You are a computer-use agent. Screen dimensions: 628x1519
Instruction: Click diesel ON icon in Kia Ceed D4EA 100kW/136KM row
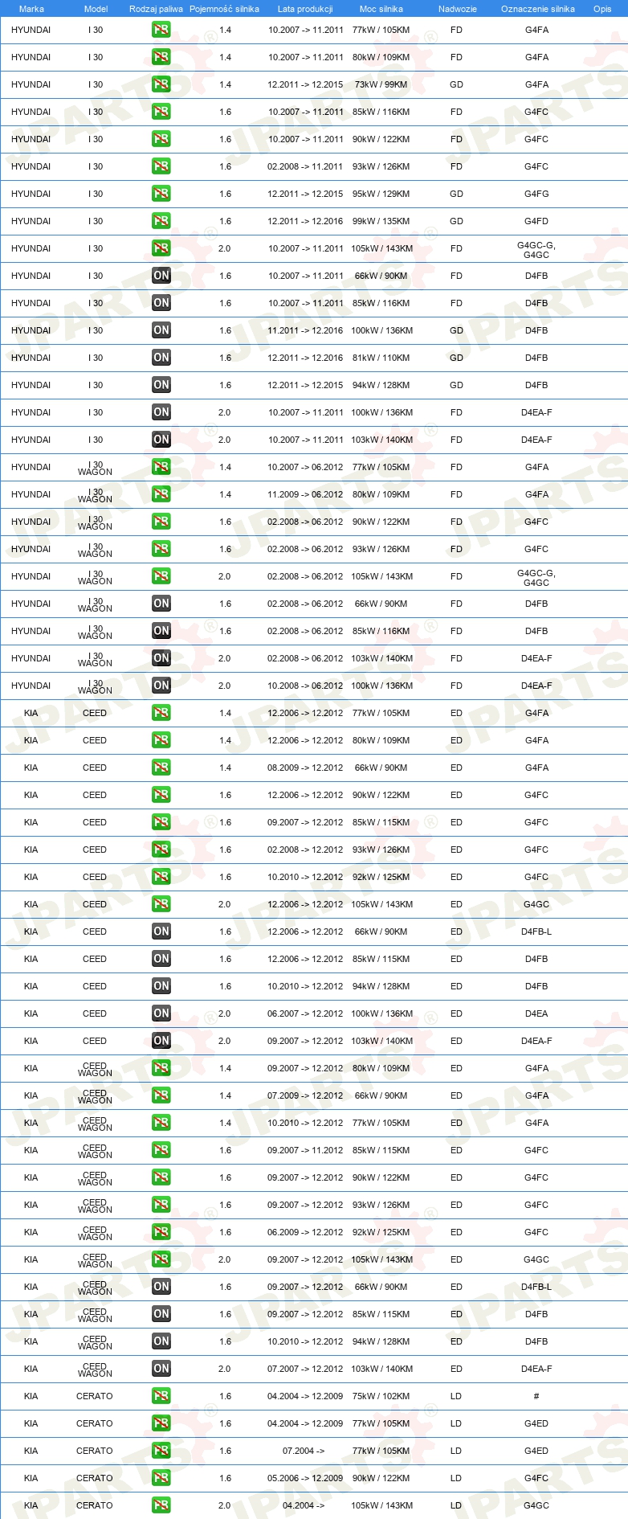click(161, 1013)
